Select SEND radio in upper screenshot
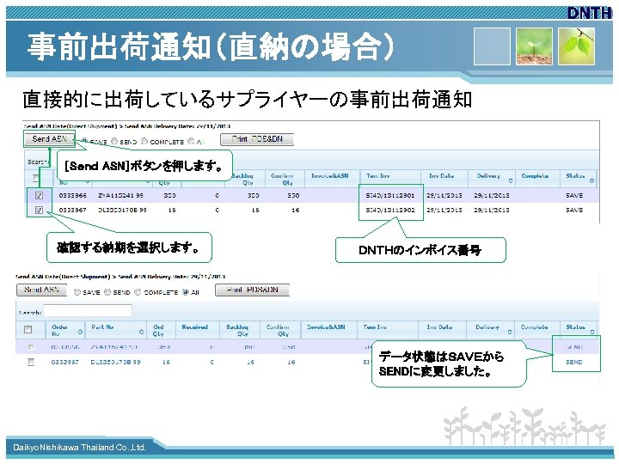 click(x=114, y=141)
